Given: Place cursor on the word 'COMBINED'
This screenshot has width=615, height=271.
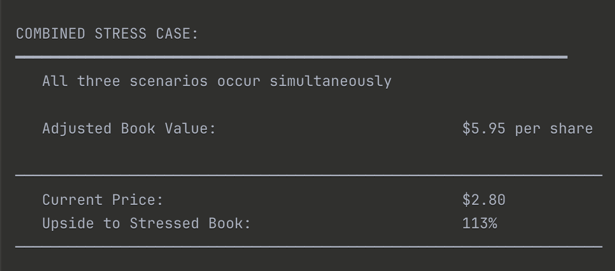Looking at the screenshot, I should pyautogui.click(x=51, y=34).
